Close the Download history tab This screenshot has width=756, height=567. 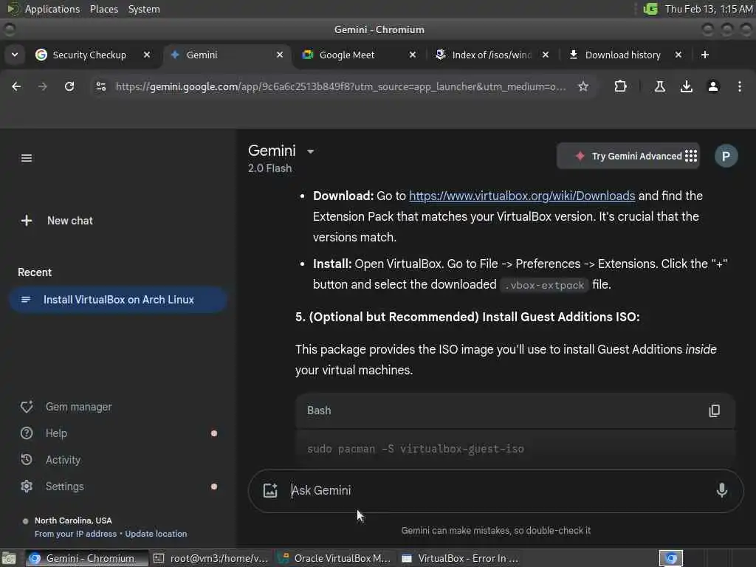pos(678,55)
